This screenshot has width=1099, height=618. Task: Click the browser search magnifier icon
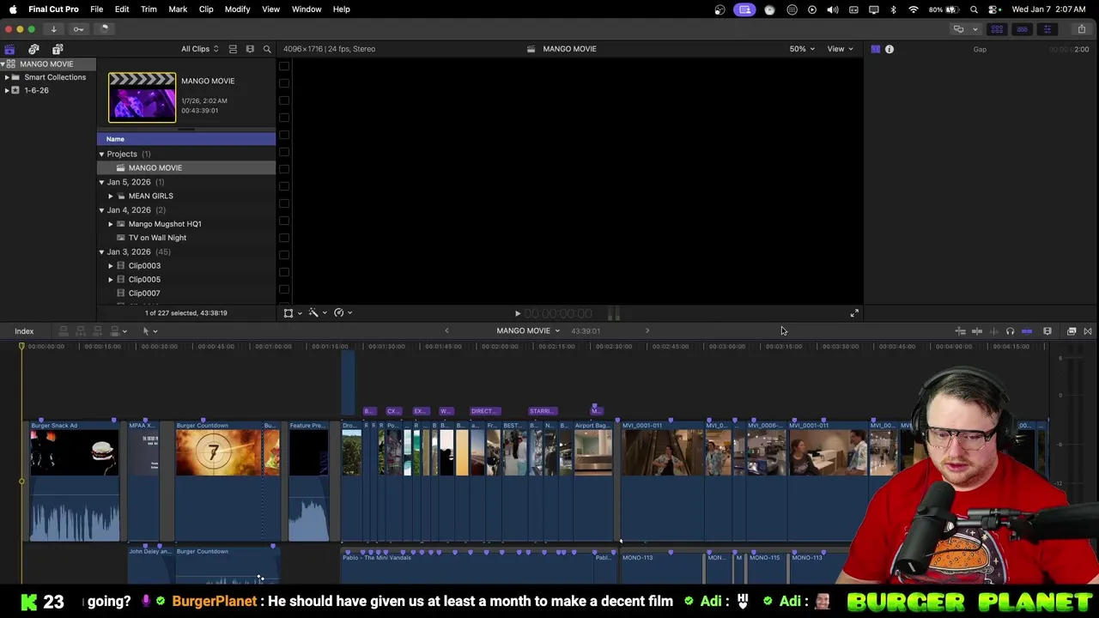[x=267, y=49]
